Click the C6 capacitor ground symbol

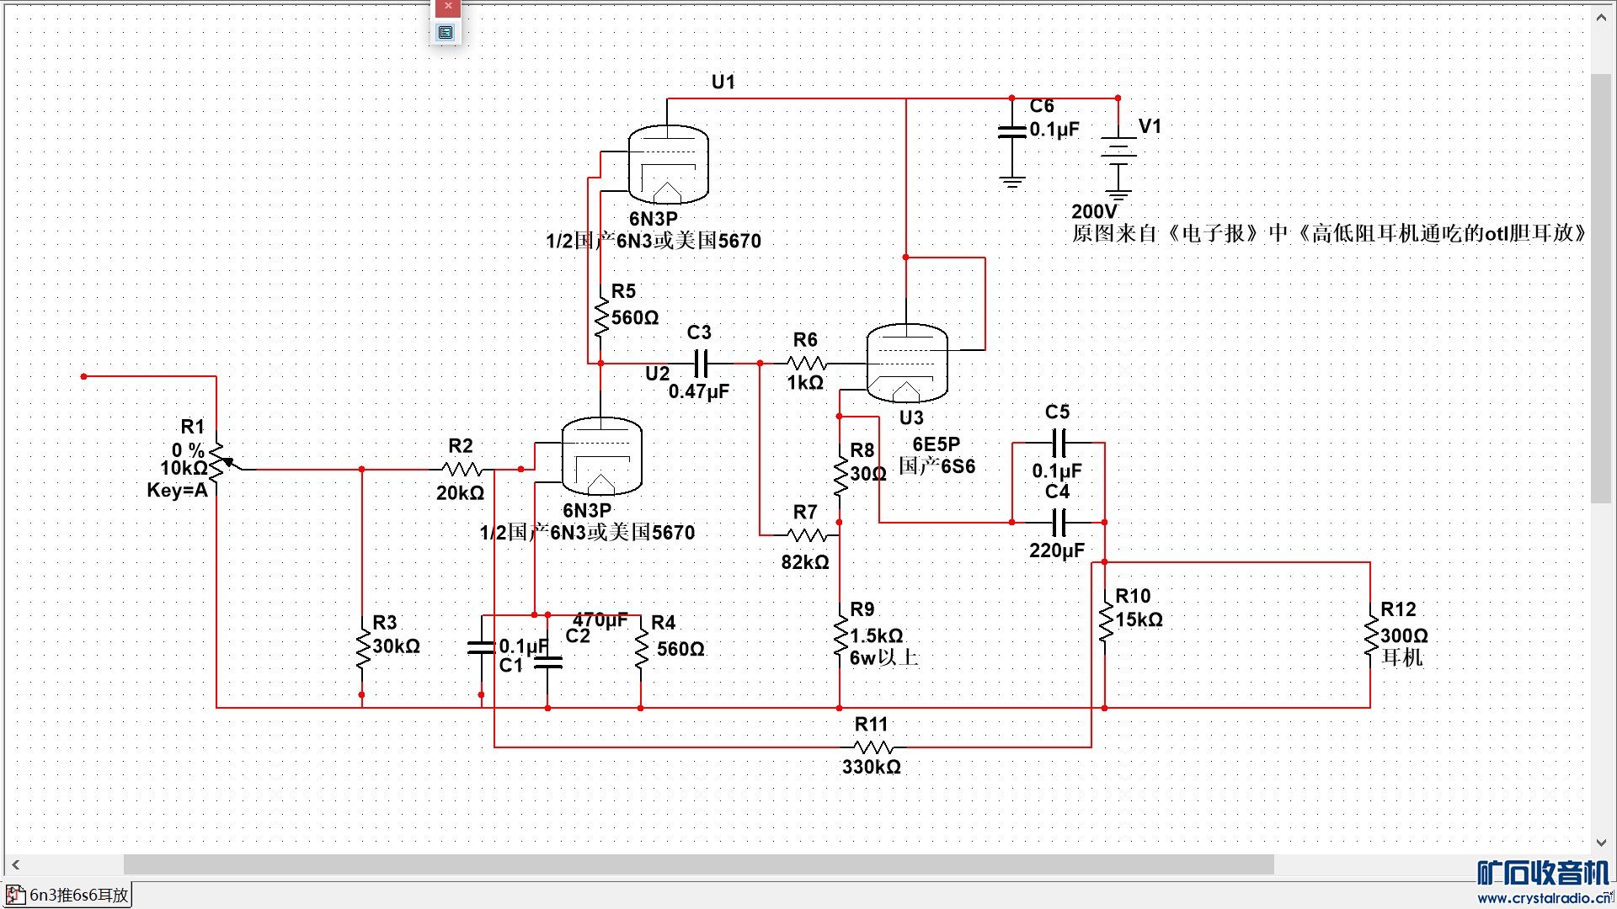[x=1012, y=181]
